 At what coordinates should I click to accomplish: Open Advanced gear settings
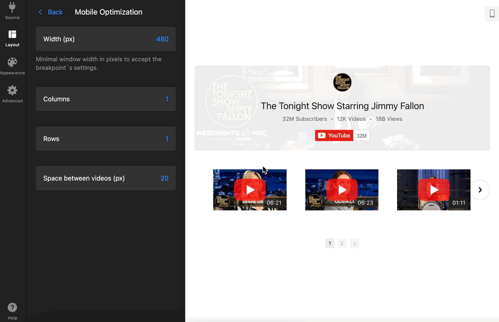pyautogui.click(x=12, y=94)
